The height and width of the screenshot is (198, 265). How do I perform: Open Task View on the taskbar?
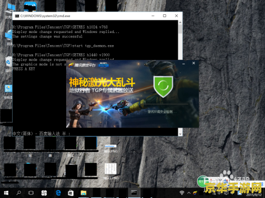(31, 193)
